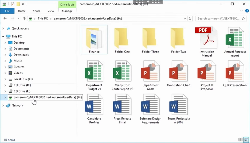
Task: Switch to large icons view in status bar
Action: pos(246,140)
